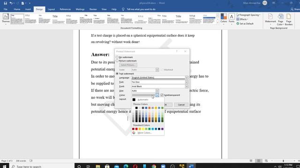300x168 pixels.
Task: Open the Watermark menu in ribbon
Action: pos(270,19)
